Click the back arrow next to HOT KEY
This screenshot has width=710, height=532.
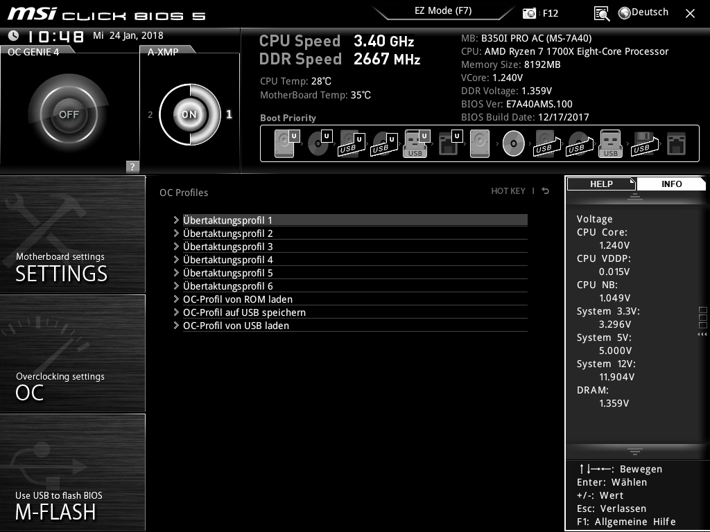pos(546,191)
